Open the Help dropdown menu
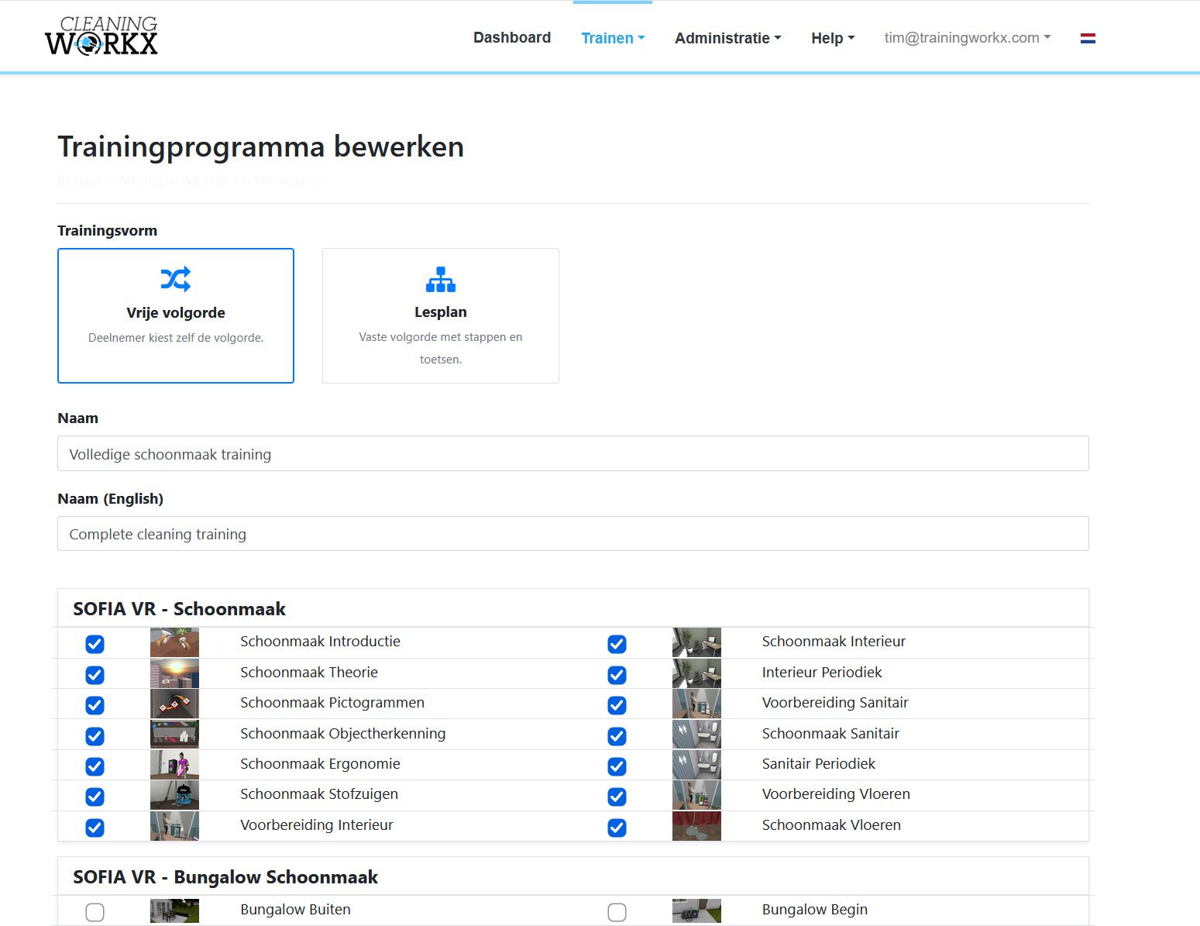This screenshot has height=926, width=1200. 833,38
